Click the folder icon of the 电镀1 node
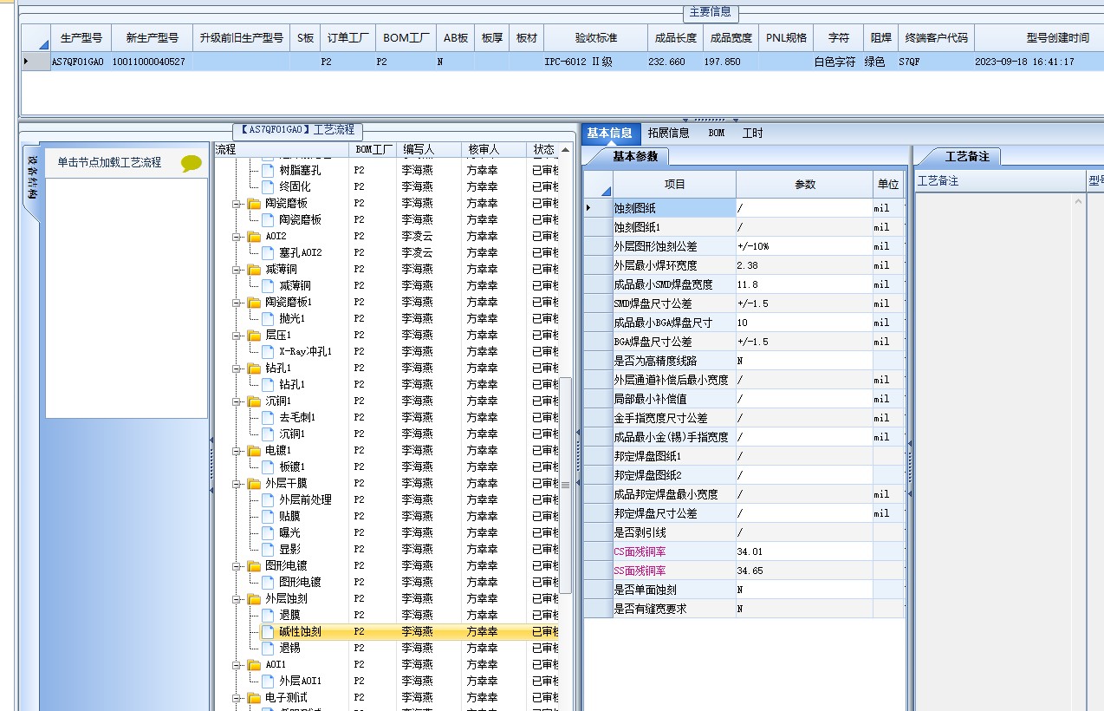Screen dimensions: 1104x711 click(254, 450)
